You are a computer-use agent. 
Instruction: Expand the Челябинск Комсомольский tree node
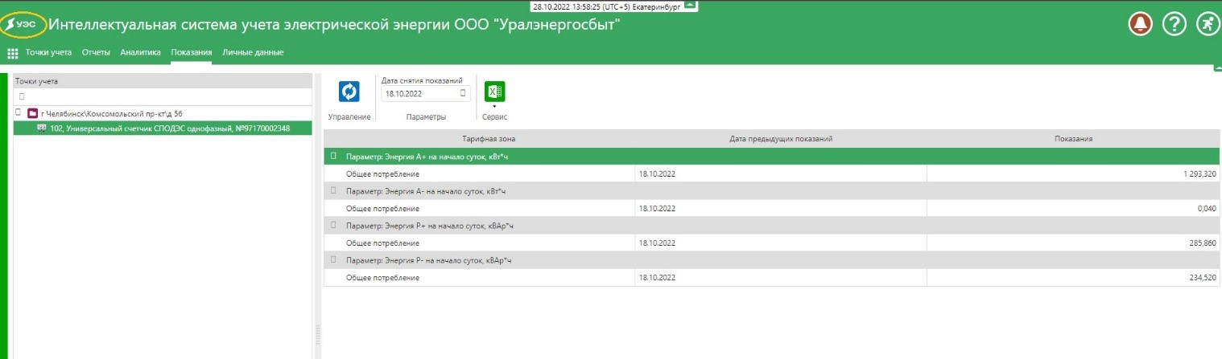pyautogui.click(x=18, y=112)
